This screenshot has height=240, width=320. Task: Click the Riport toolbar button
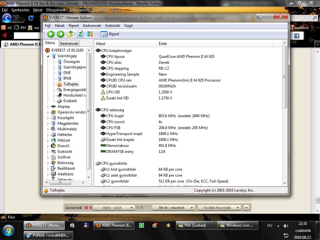point(110,34)
